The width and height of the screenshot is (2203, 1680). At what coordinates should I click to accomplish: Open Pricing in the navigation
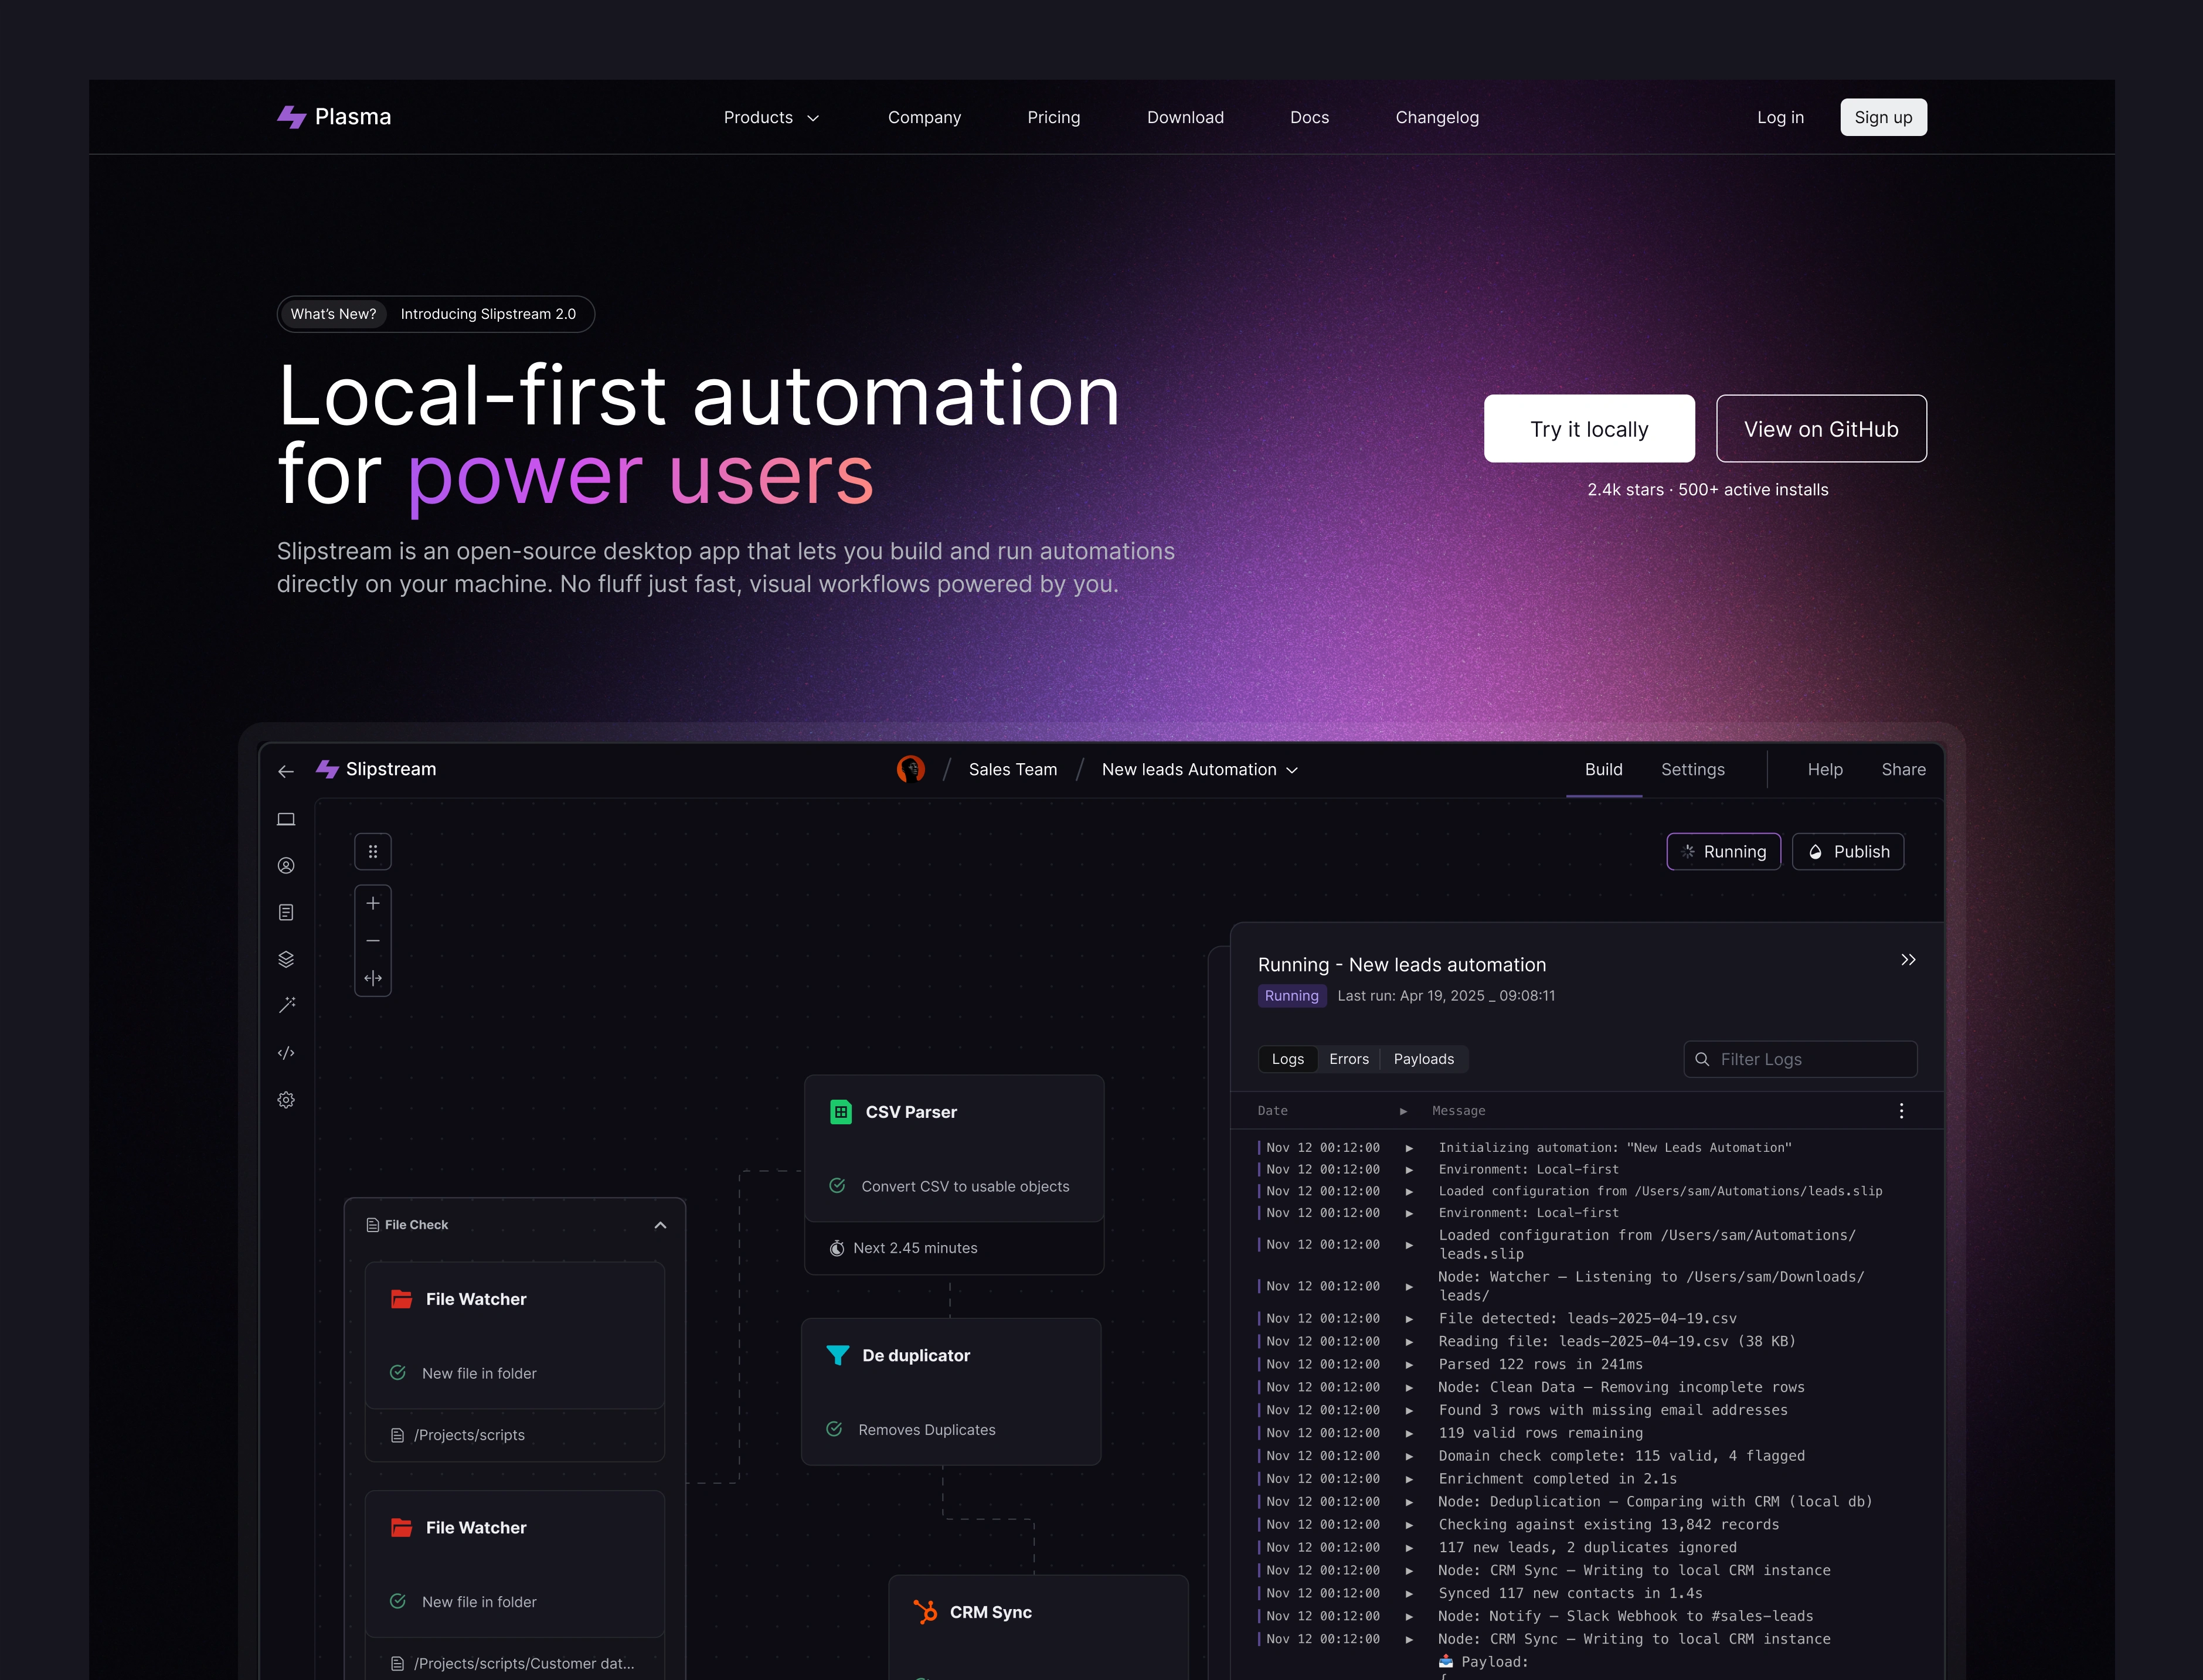(1054, 117)
